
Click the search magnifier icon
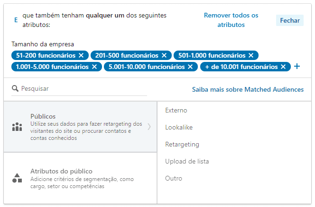tap(15, 88)
